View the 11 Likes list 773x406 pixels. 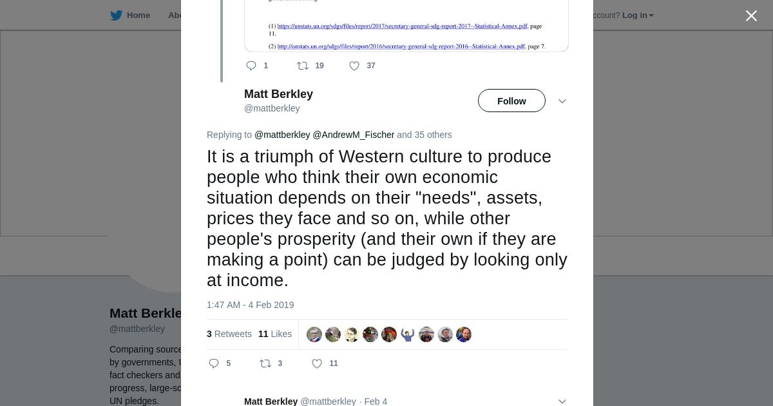pyautogui.click(x=275, y=334)
